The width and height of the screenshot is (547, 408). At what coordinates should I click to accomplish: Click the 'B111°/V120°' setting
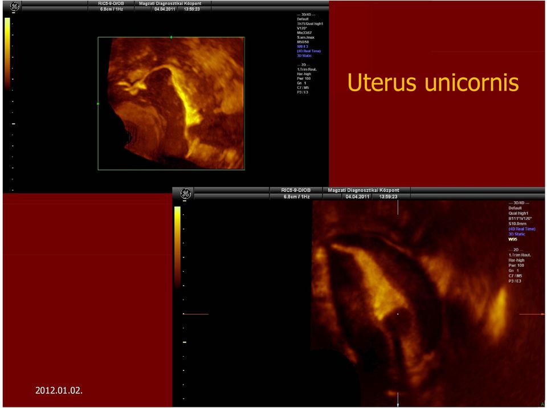click(520, 218)
